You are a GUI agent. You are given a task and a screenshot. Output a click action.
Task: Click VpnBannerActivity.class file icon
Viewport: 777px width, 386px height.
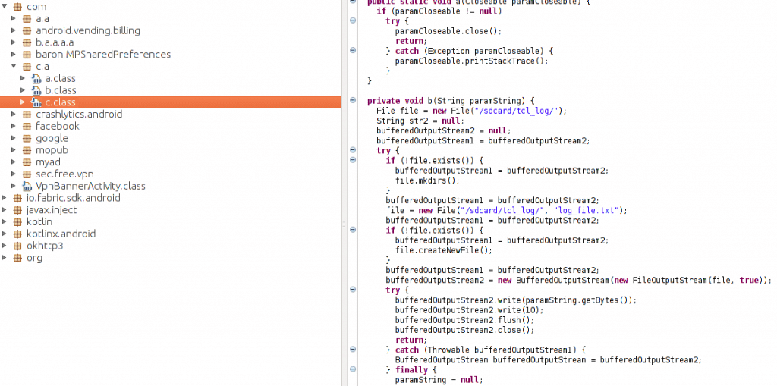coord(27,187)
